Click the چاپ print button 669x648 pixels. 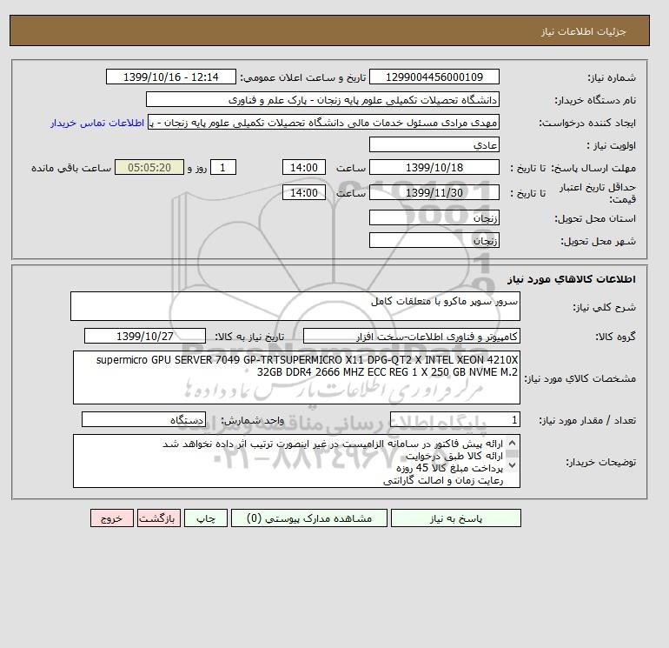(206, 518)
